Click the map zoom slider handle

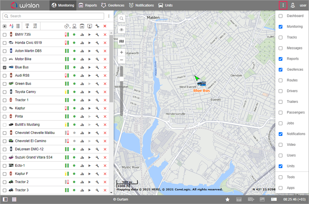[122, 79]
